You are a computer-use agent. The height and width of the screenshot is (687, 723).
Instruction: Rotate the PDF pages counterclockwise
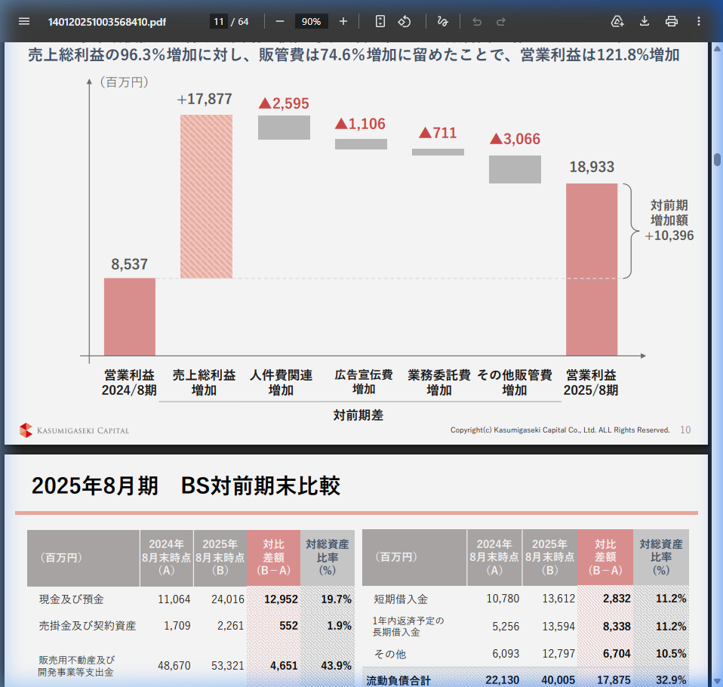tap(405, 21)
